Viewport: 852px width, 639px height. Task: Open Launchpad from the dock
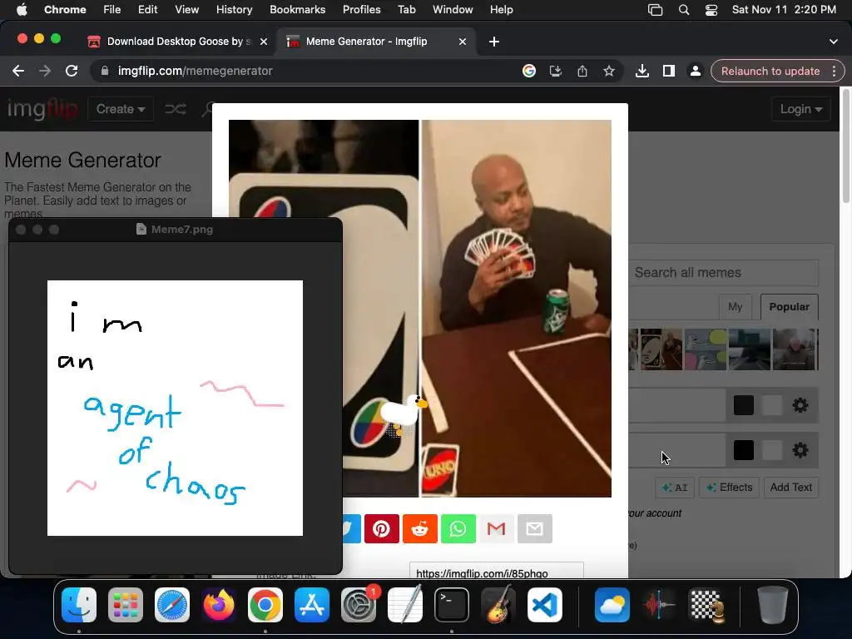point(126,605)
